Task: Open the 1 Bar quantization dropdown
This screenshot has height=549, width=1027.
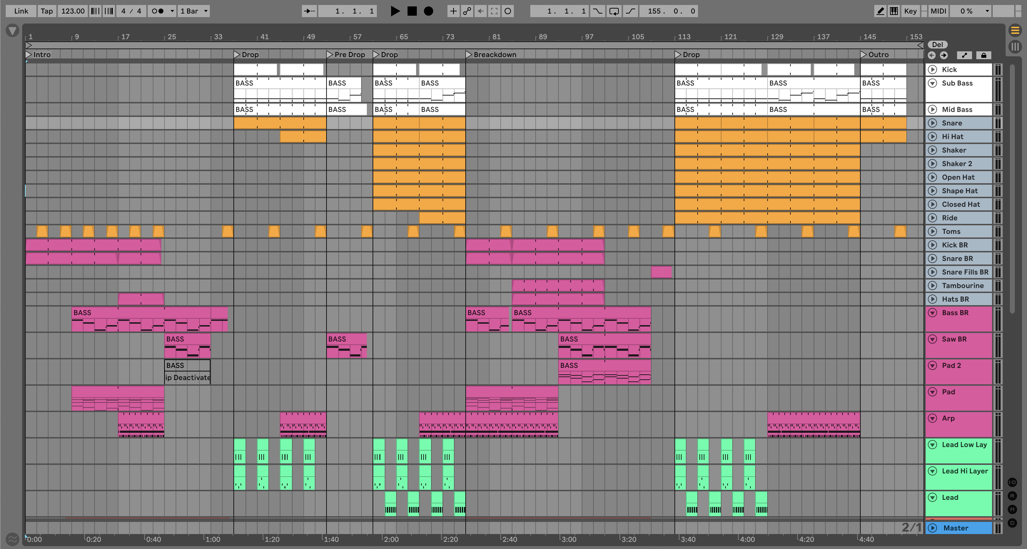Action: tap(194, 11)
